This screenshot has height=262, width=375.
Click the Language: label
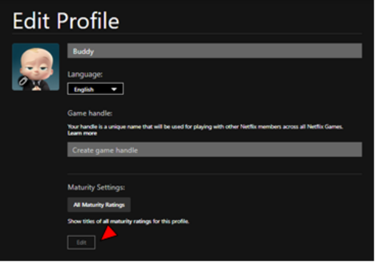[85, 74]
